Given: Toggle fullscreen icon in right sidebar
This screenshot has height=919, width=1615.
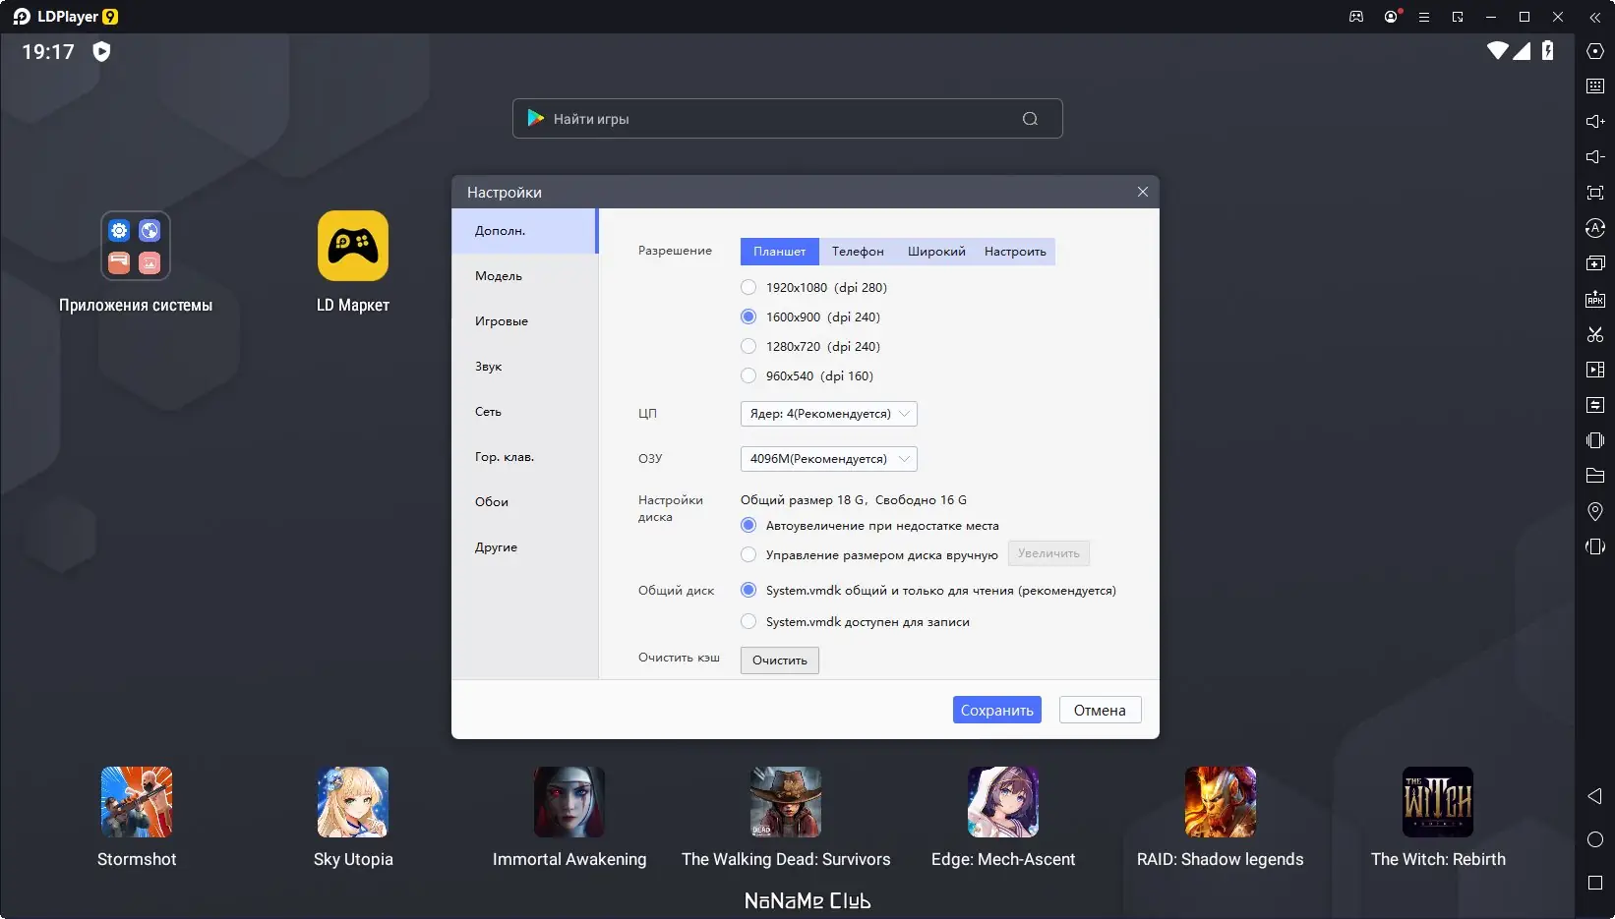Looking at the screenshot, I should 1595,193.
